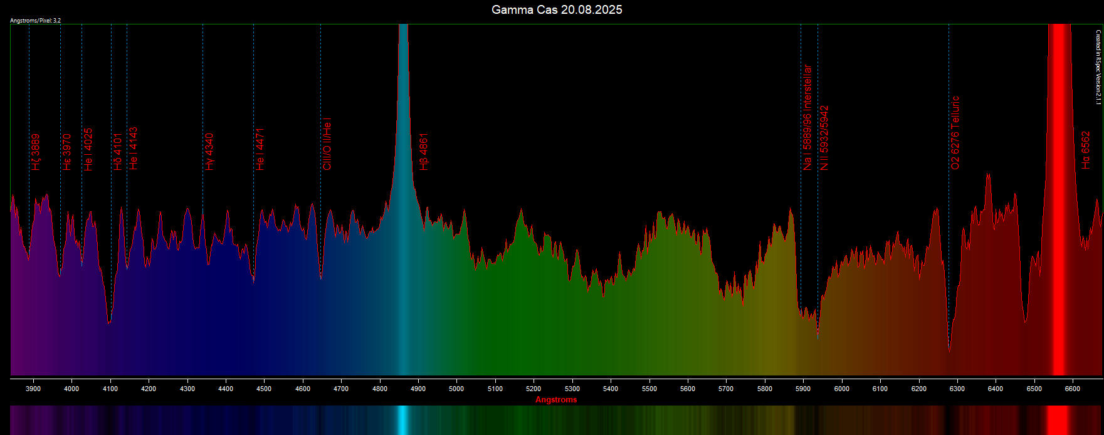Image resolution: width=1104 pixels, height=435 pixels.
Task: Click the cyan Hβ band in the bottom spectrum strip
Action: pyautogui.click(x=403, y=420)
